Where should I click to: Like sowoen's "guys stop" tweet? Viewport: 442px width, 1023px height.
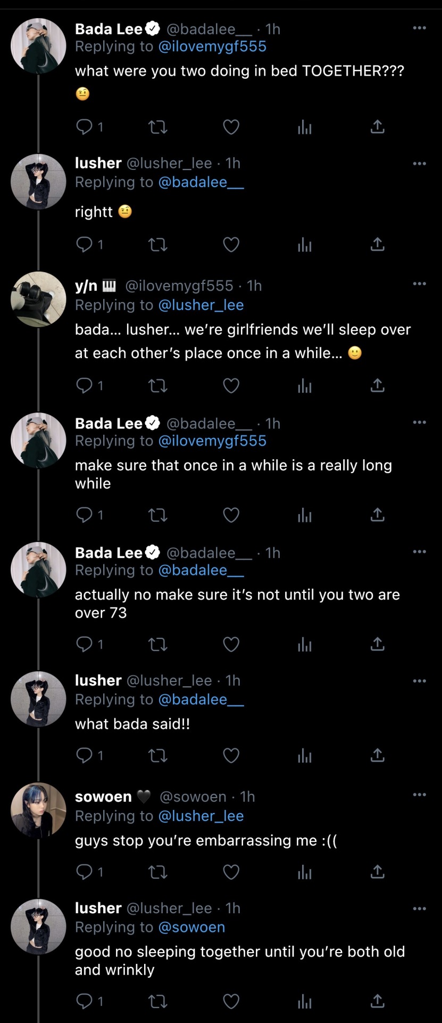[231, 872]
